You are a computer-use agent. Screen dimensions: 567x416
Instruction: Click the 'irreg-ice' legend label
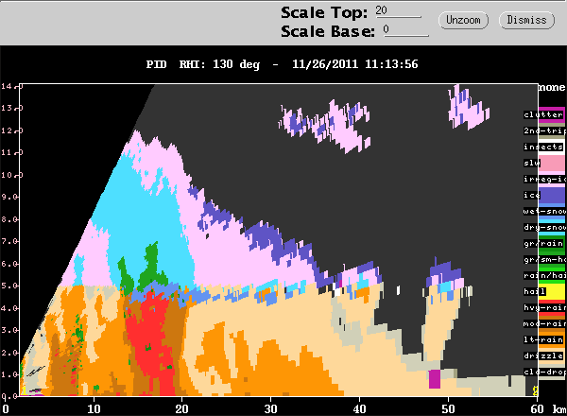[544, 179]
